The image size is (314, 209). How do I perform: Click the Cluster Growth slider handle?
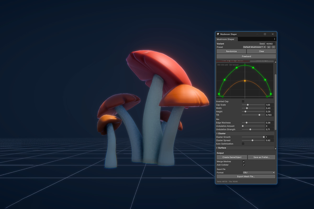(x=263, y=137)
